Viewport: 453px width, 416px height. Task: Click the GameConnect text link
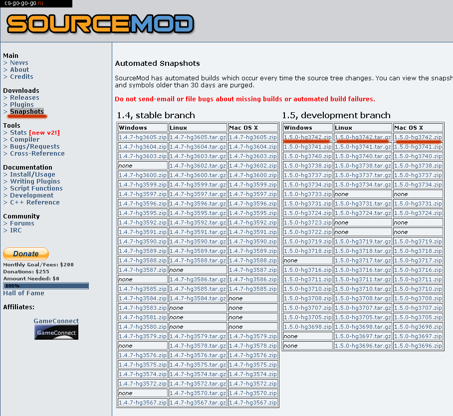click(x=56, y=321)
